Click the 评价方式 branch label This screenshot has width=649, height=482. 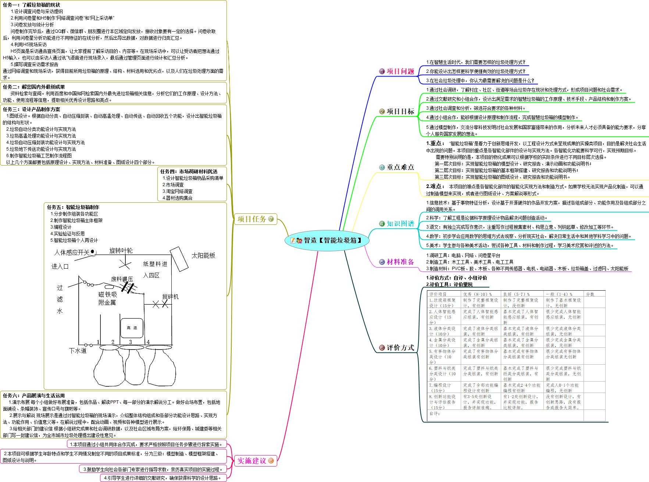[400, 348]
